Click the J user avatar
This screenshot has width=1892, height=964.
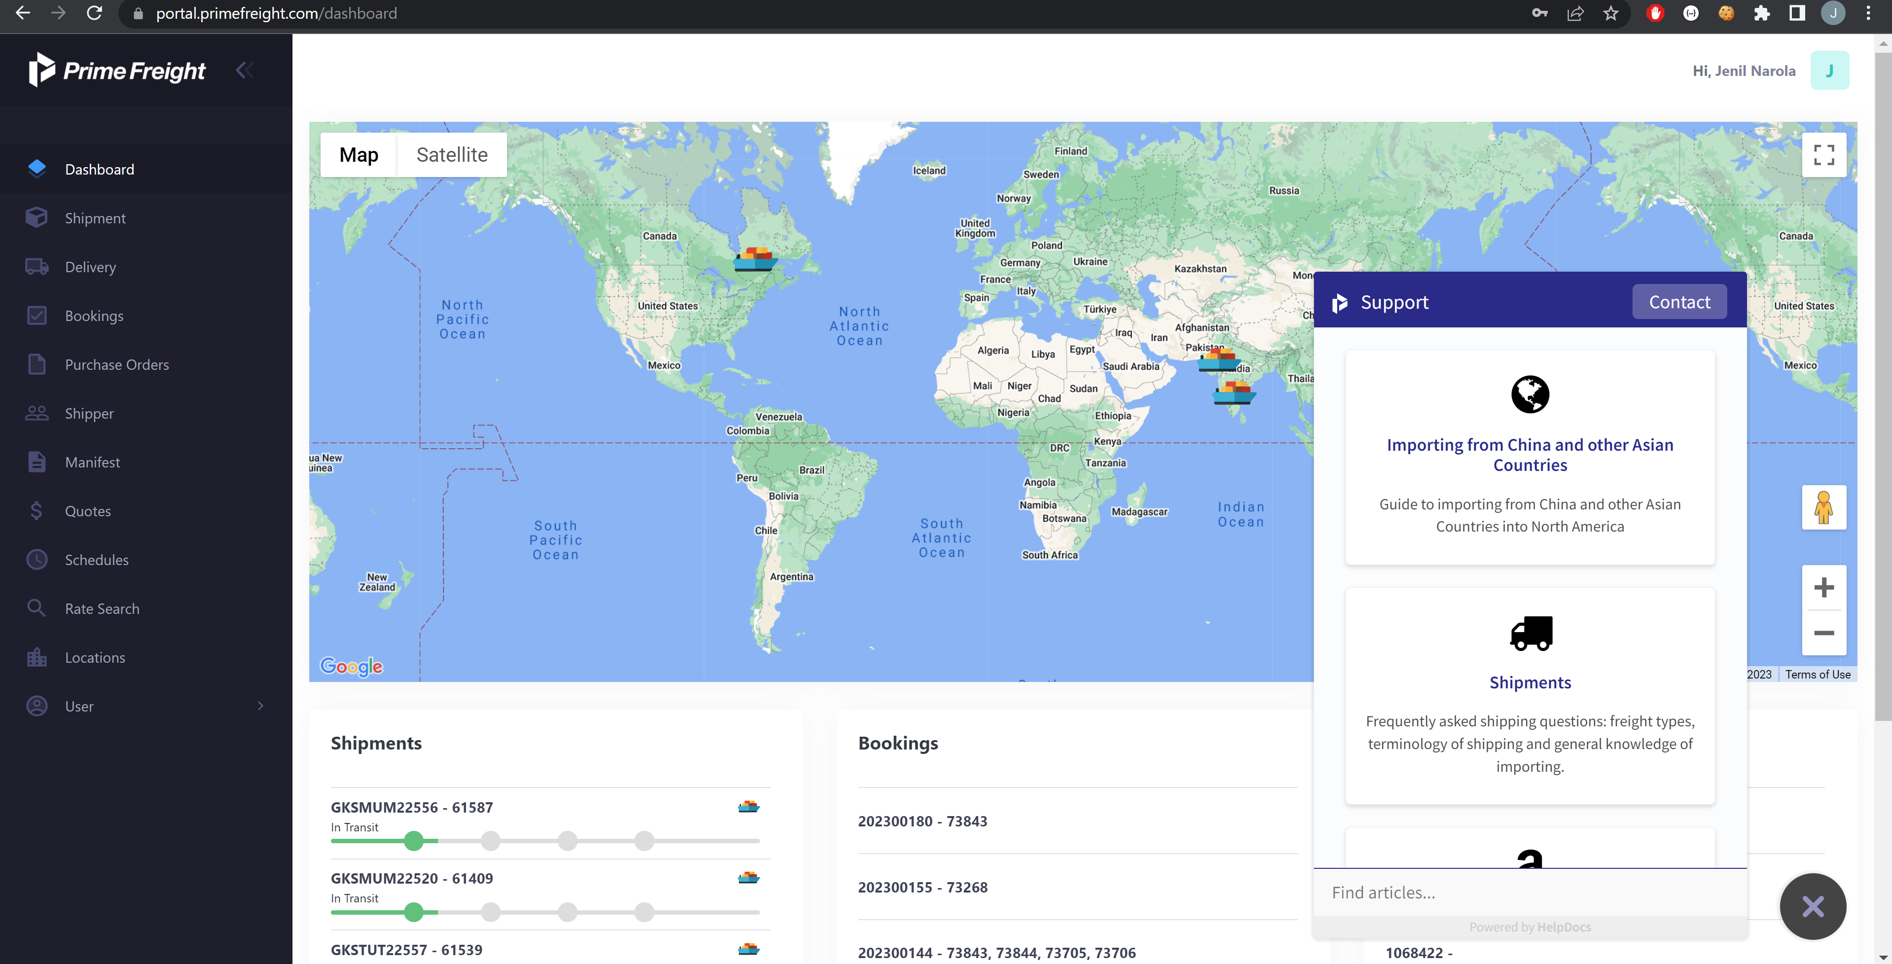pyautogui.click(x=1829, y=71)
